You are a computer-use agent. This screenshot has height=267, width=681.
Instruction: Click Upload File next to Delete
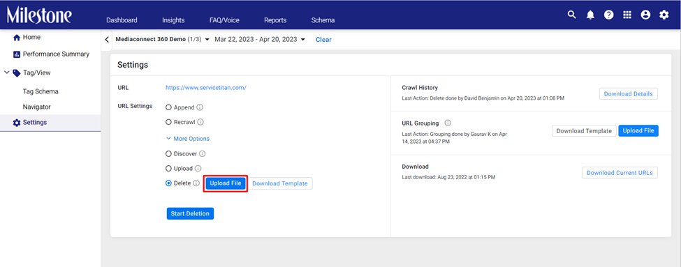click(x=226, y=183)
